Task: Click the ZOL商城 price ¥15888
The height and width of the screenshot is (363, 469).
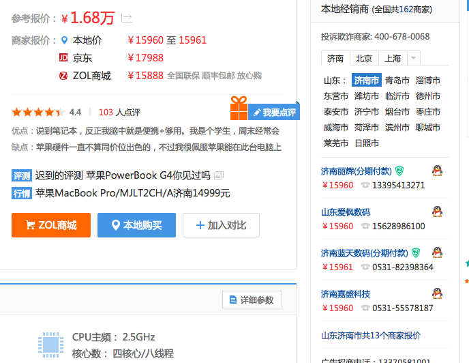Action: (x=146, y=76)
